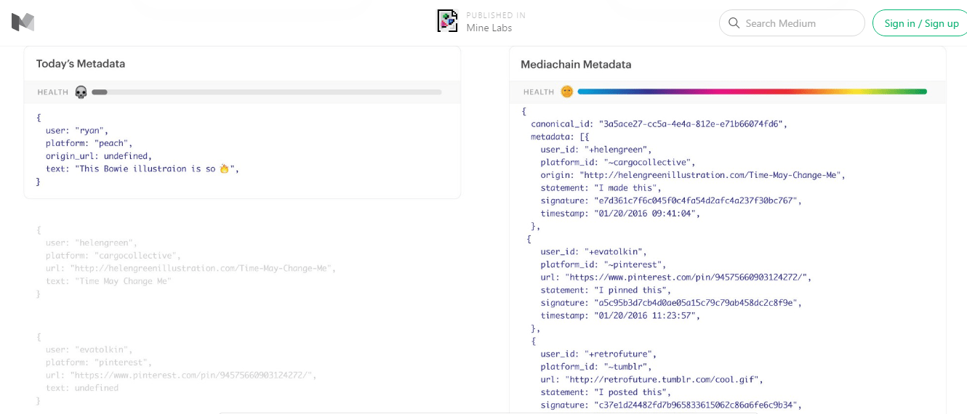Click the search magnifier icon
This screenshot has height=414, width=967.
pyautogui.click(x=734, y=23)
